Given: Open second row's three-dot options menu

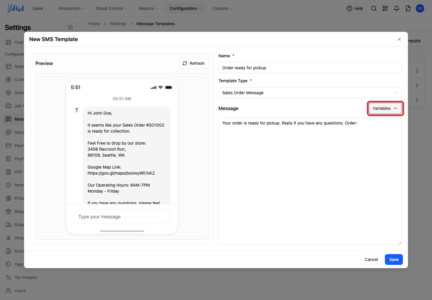Looking at the screenshot, I should point(417,85).
